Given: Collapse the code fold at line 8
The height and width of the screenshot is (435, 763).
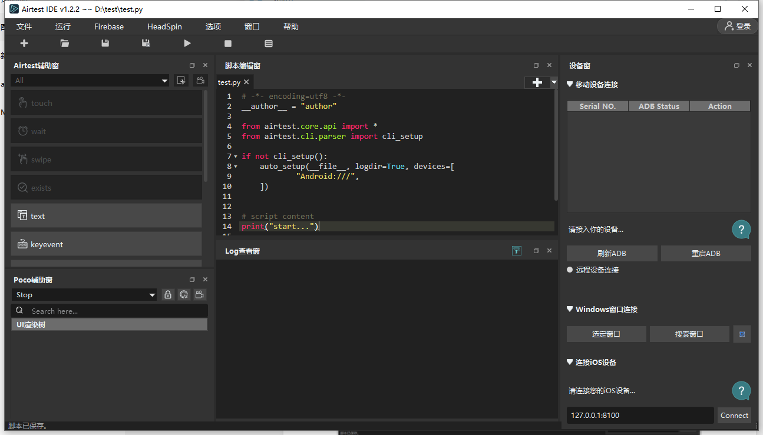Looking at the screenshot, I should click(x=236, y=167).
